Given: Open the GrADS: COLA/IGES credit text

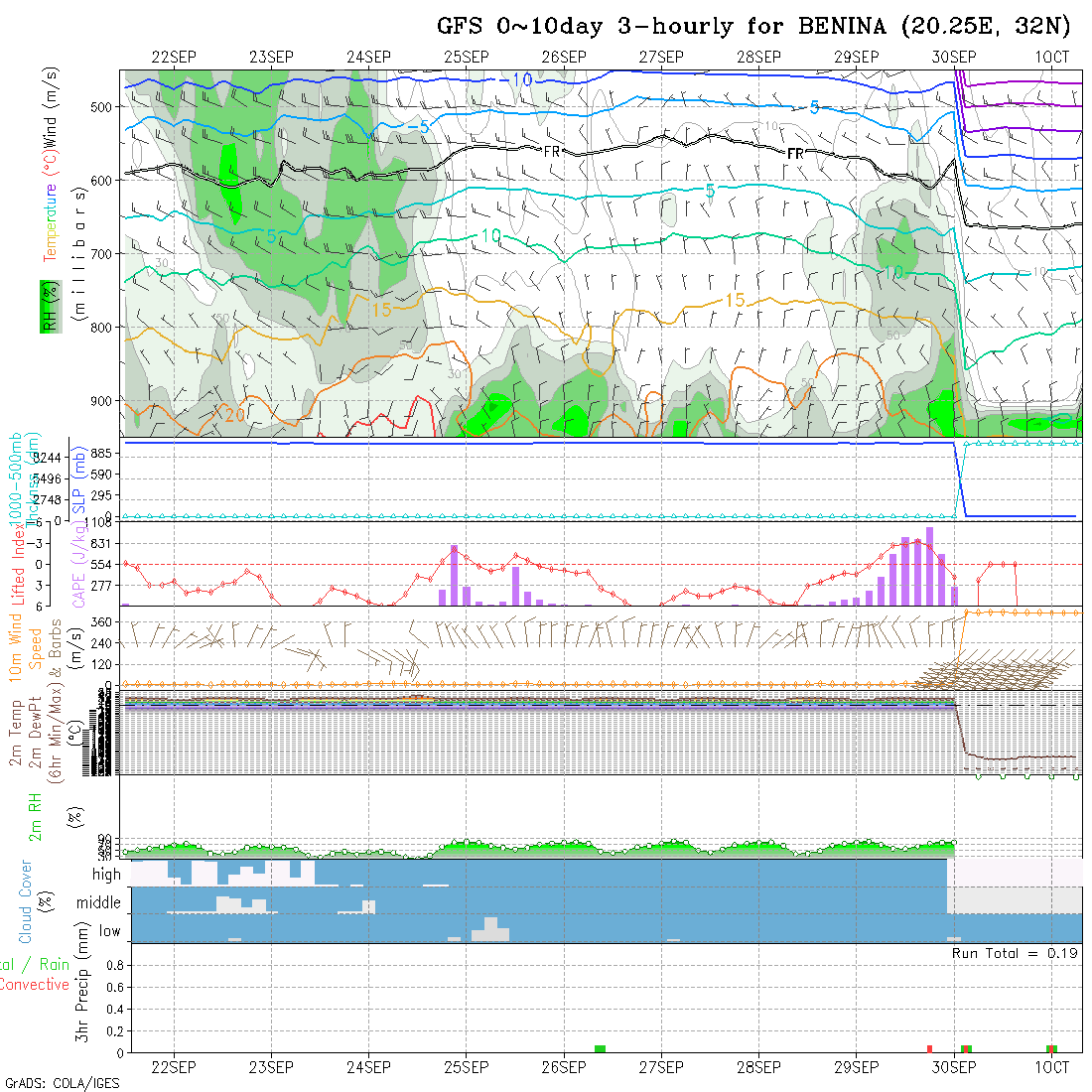Looking at the screenshot, I should (62, 1083).
